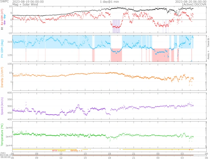Click the 2023-08-19 date beside bottom slider

(x=5, y=155)
